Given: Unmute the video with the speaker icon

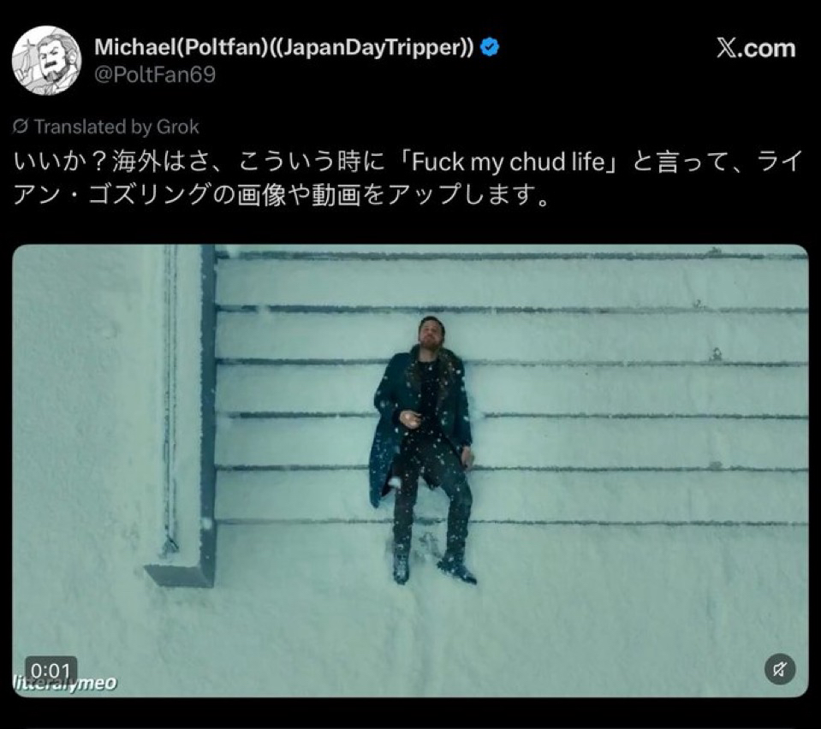Looking at the screenshot, I should click(x=780, y=669).
